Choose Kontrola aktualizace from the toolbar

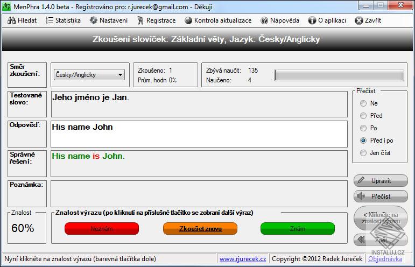pos(218,20)
